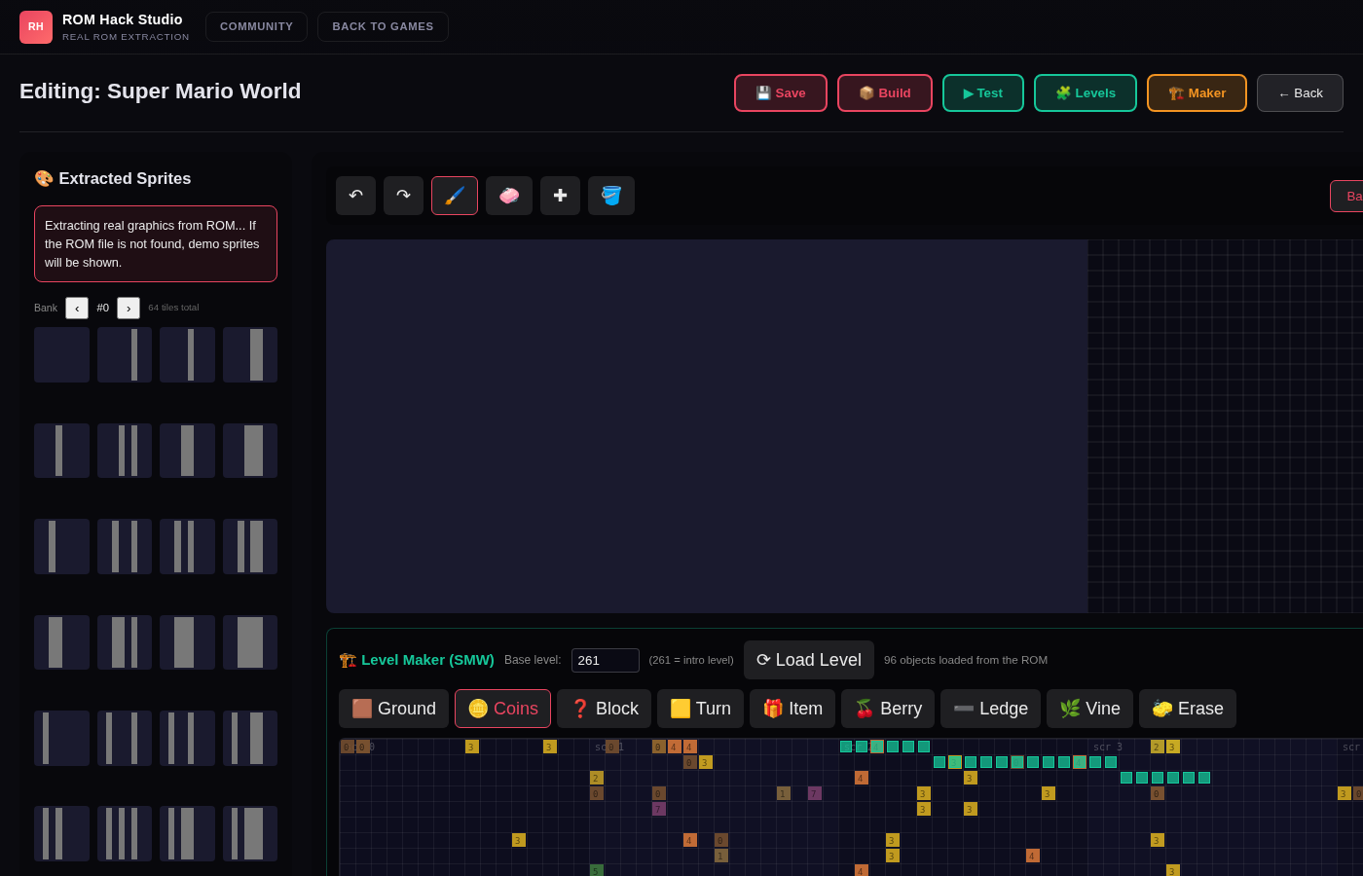Open the Community page

tap(256, 26)
